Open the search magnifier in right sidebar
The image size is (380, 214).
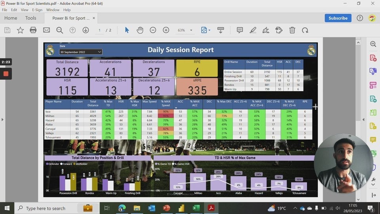click(x=373, y=44)
